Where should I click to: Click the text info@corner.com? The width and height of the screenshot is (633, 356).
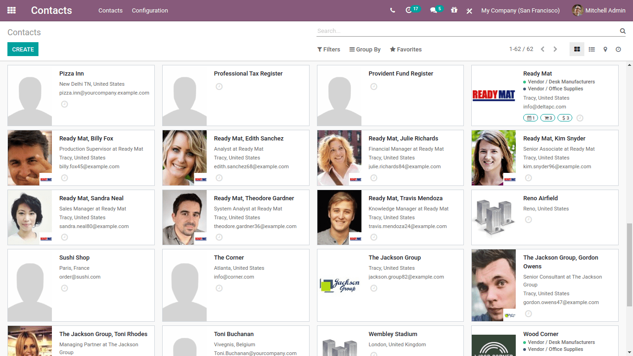234,277
